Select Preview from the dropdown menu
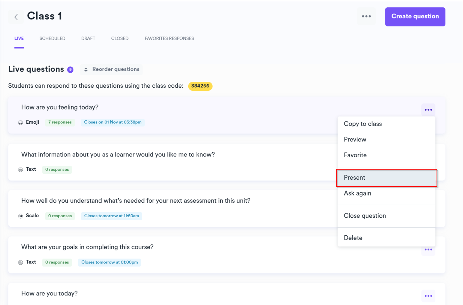This screenshot has width=463, height=305. [x=355, y=140]
